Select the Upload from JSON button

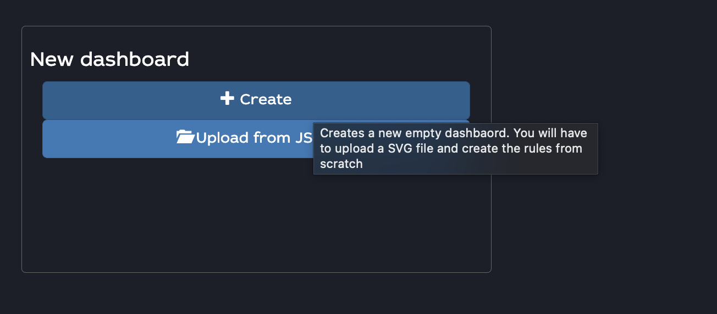(x=178, y=139)
